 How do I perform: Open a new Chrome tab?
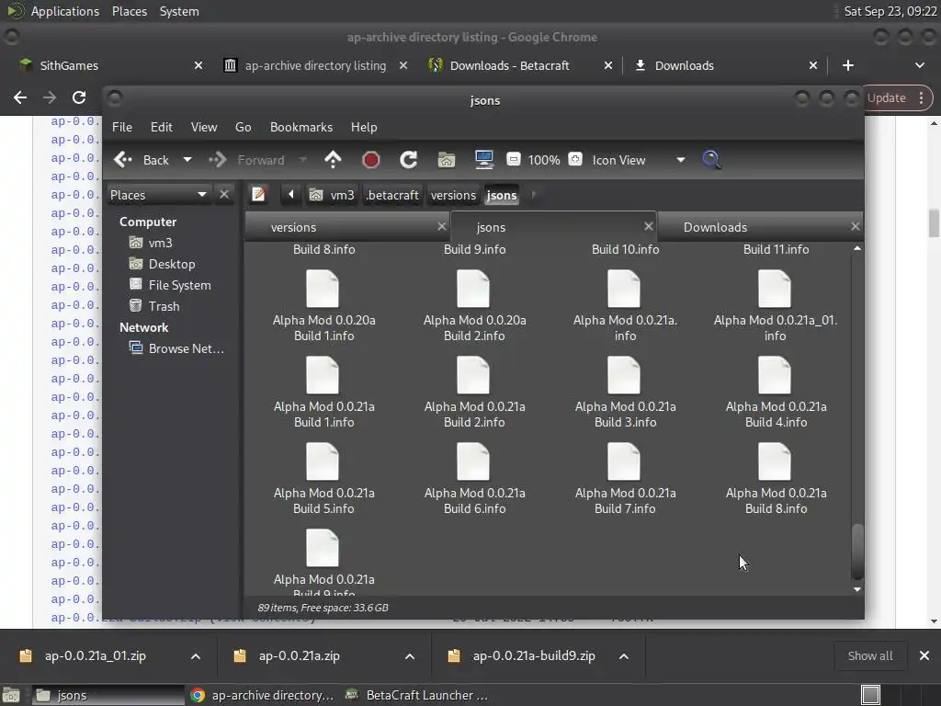[848, 65]
